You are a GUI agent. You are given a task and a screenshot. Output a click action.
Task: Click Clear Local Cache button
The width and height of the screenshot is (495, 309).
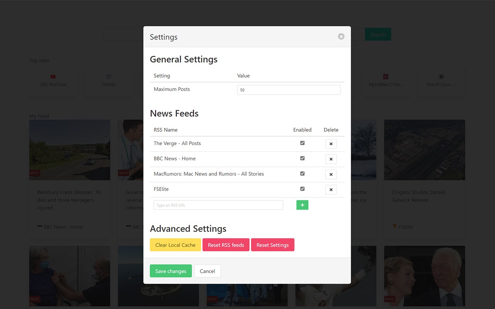tap(176, 245)
